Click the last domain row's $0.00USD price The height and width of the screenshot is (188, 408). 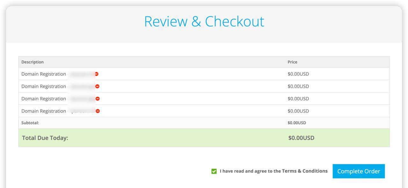(298, 111)
